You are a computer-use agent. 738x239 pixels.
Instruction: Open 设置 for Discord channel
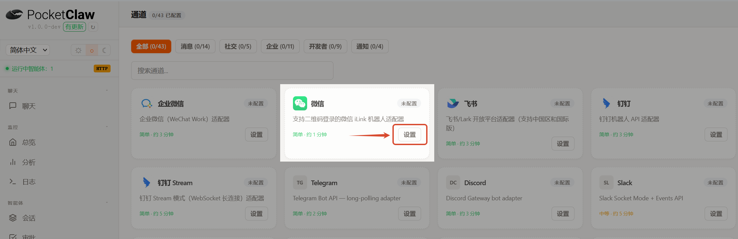[563, 214]
